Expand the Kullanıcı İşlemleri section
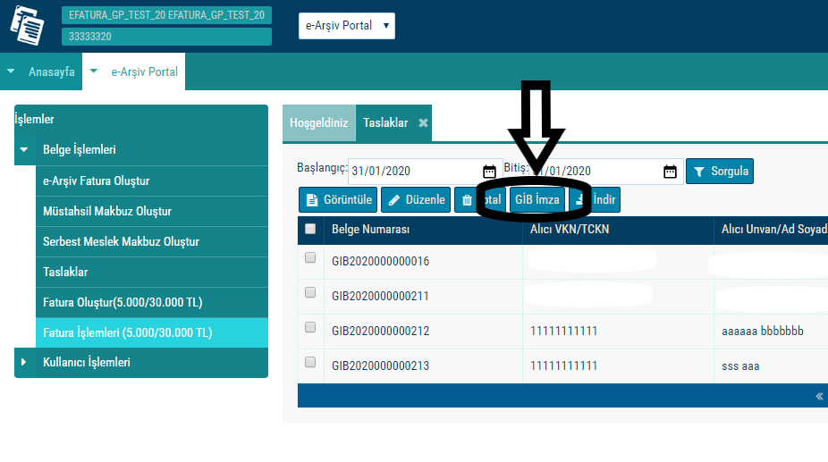 coord(24,363)
